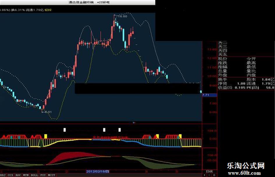Click the 涨跌 label in quote panel

[222, 63]
